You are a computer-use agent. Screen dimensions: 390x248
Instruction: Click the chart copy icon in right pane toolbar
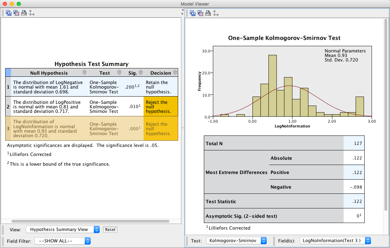(193, 13)
